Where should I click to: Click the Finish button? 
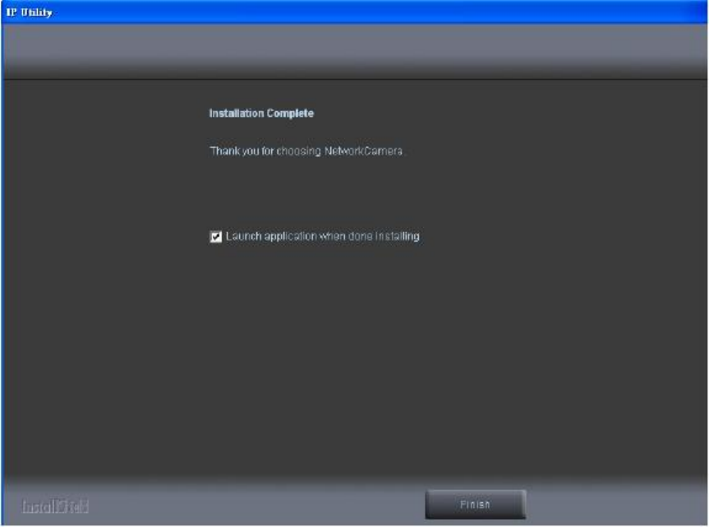click(475, 504)
